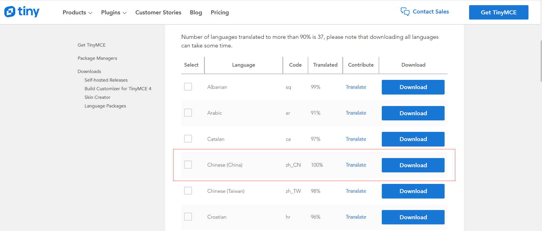Viewport: 542px width, 231px height.
Task: Expand the Plugins dropdown menu
Action: (x=114, y=13)
